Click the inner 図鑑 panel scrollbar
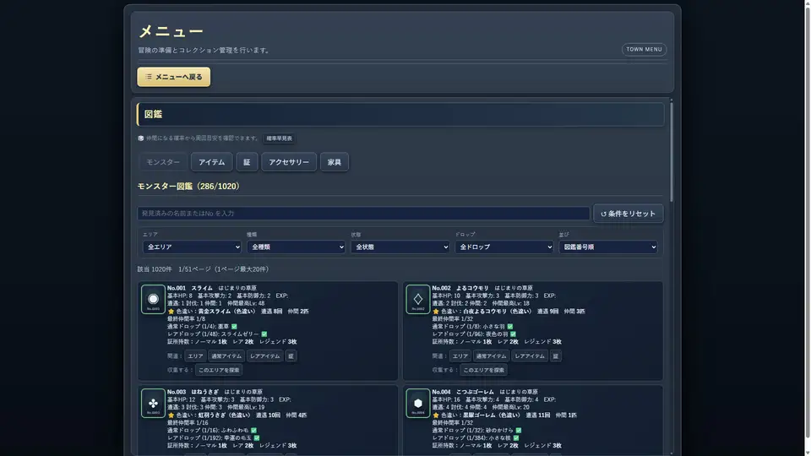The width and height of the screenshot is (811, 456). click(x=672, y=151)
